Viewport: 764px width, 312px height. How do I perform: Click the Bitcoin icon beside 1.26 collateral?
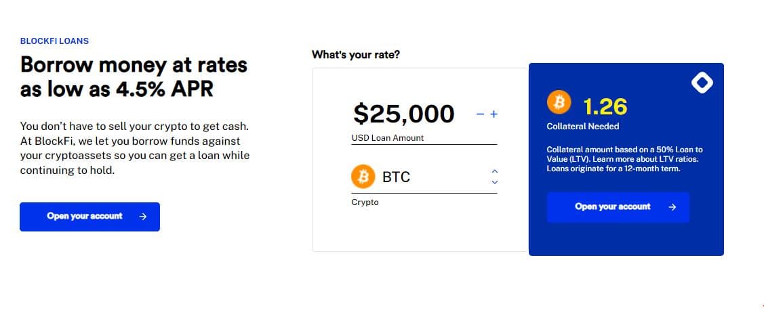pos(559,103)
